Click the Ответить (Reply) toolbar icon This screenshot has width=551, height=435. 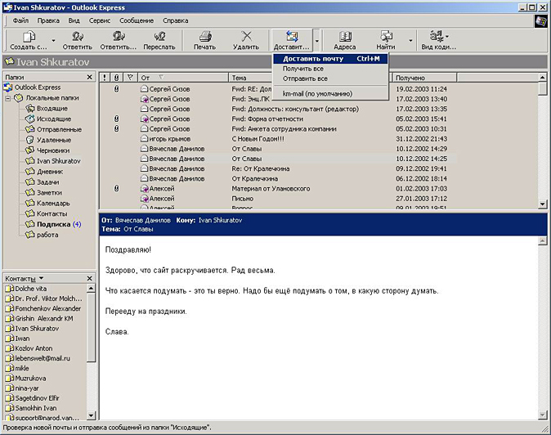(x=77, y=38)
